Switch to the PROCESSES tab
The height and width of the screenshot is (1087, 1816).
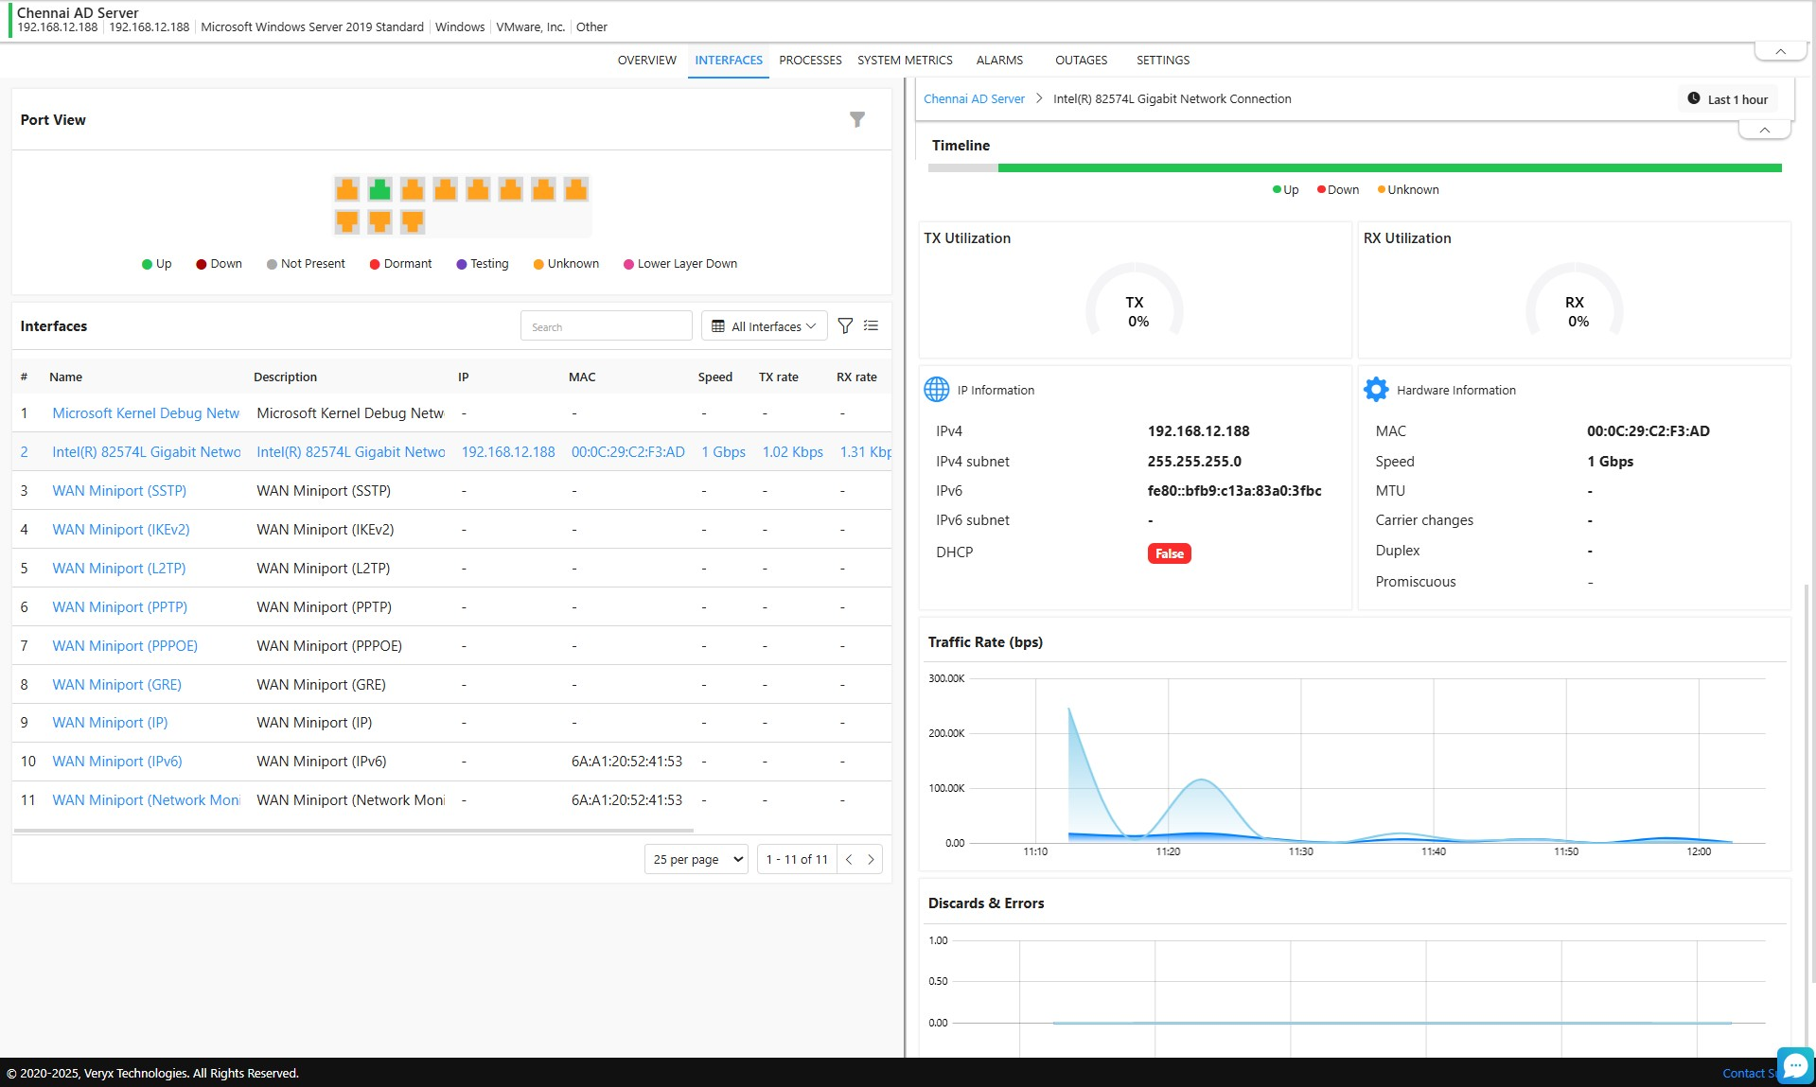[x=810, y=61]
